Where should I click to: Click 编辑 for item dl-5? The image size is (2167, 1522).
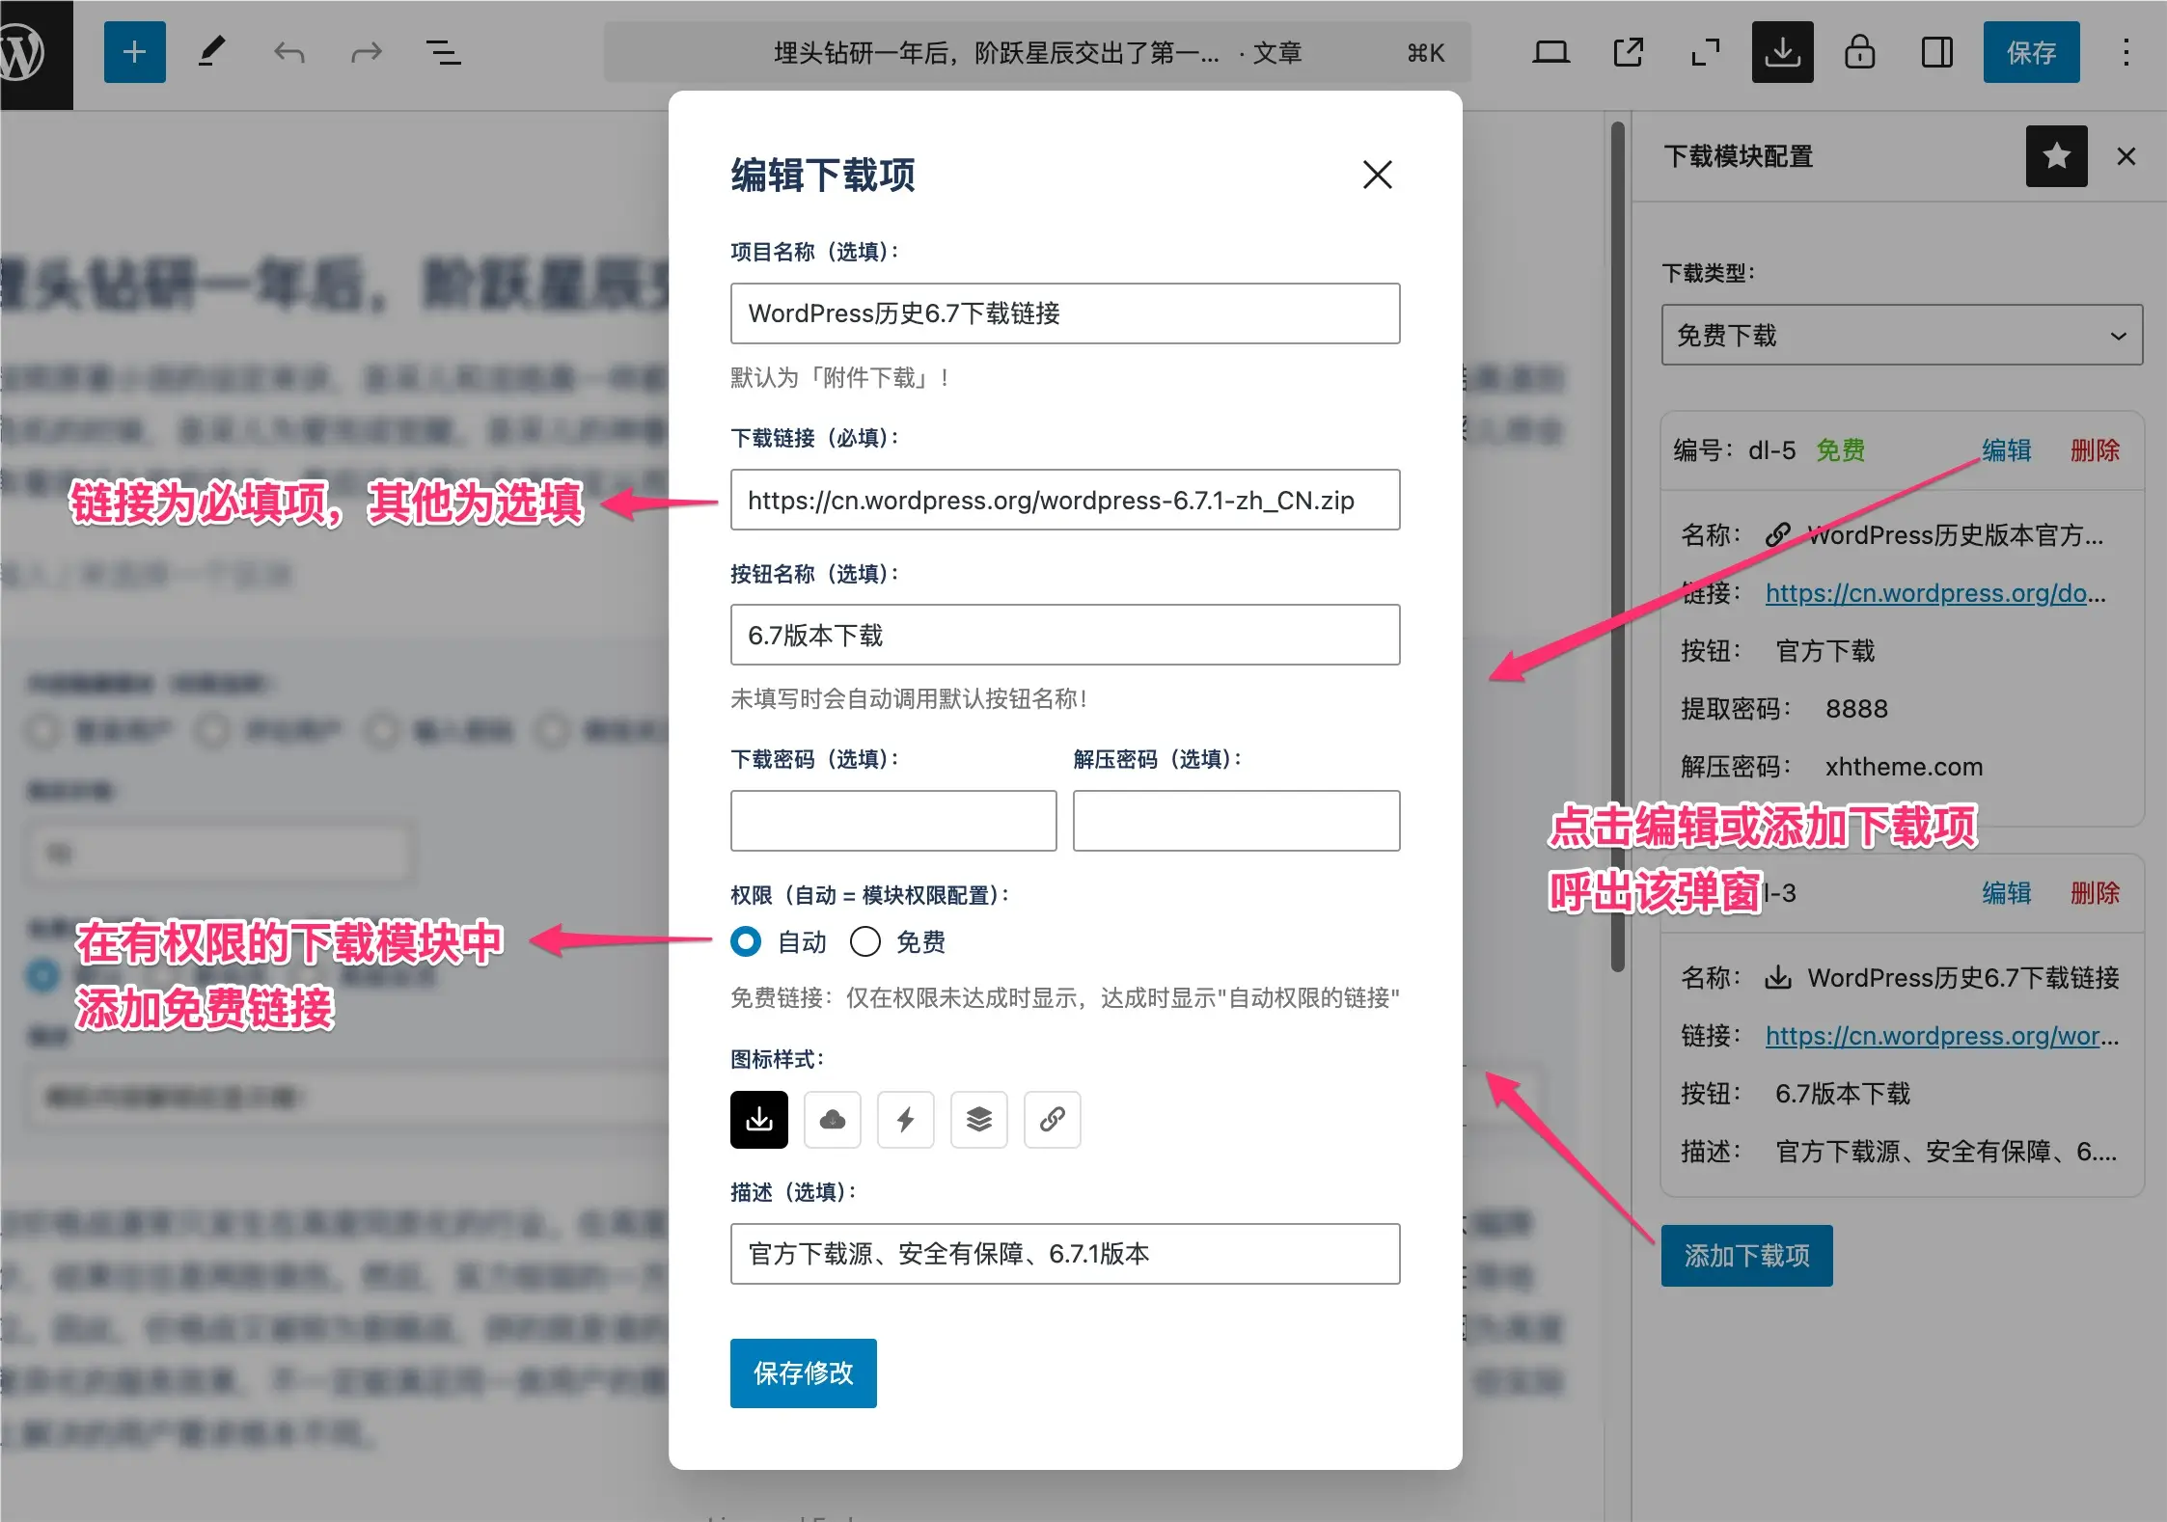(x=2007, y=450)
